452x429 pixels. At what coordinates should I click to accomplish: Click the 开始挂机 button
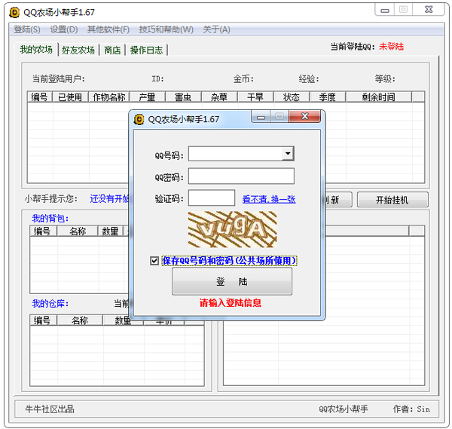[392, 200]
